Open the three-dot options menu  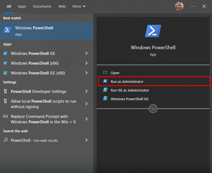click(193, 6)
